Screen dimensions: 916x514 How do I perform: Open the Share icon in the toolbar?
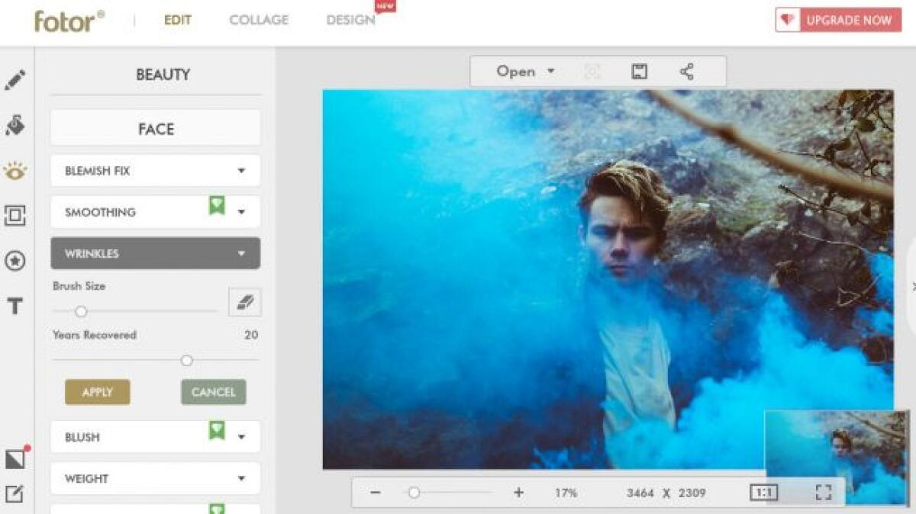(x=688, y=71)
